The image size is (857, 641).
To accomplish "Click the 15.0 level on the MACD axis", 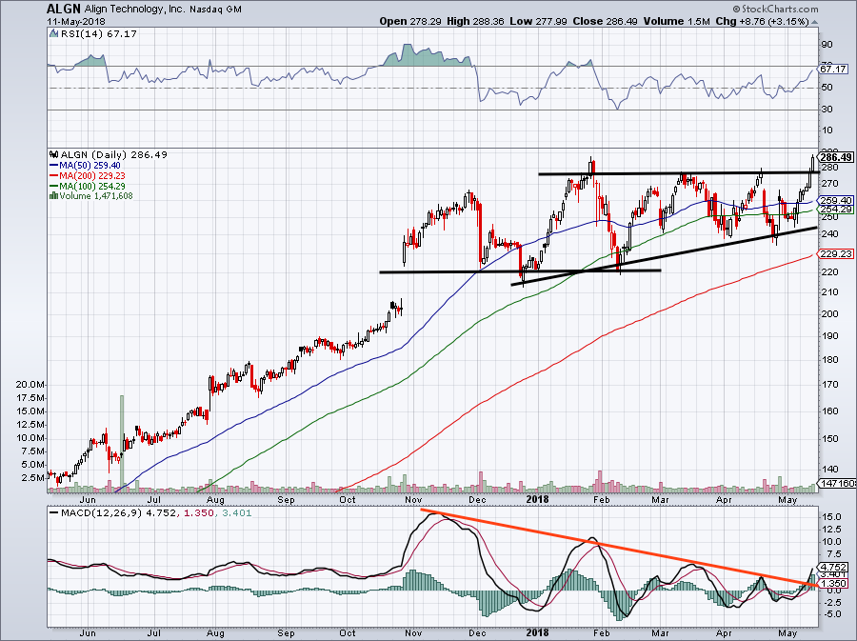I will tap(830, 516).
